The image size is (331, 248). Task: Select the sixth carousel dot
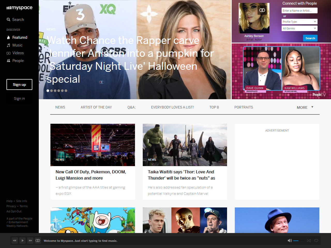pyautogui.click(x=66, y=91)
